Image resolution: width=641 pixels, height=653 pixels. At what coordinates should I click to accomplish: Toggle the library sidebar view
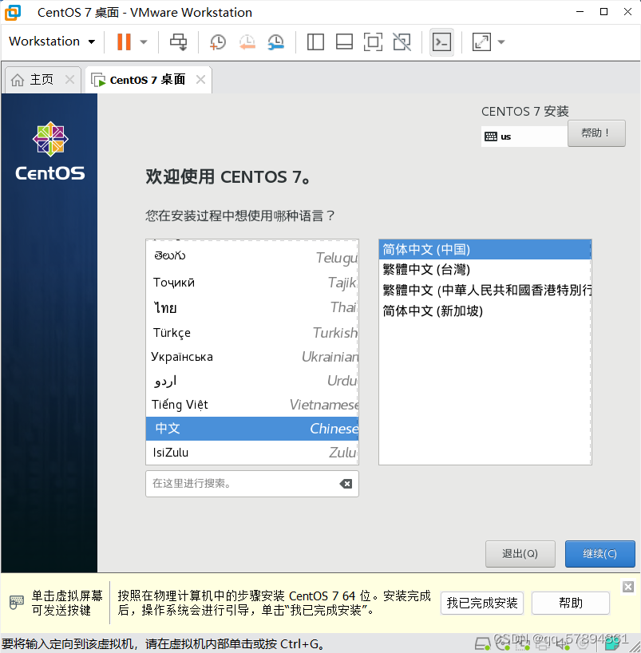[315, 42]
